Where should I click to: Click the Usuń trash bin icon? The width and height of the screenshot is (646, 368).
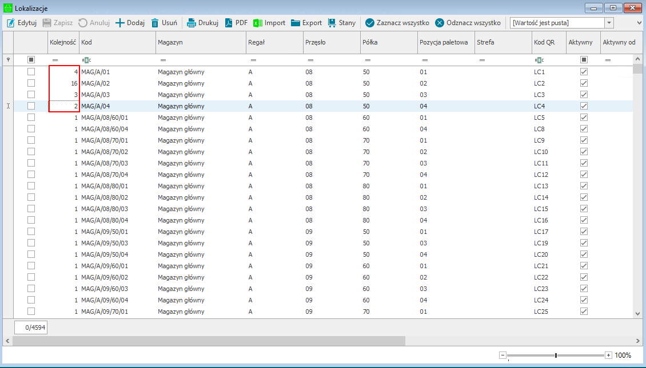[155, 23]
